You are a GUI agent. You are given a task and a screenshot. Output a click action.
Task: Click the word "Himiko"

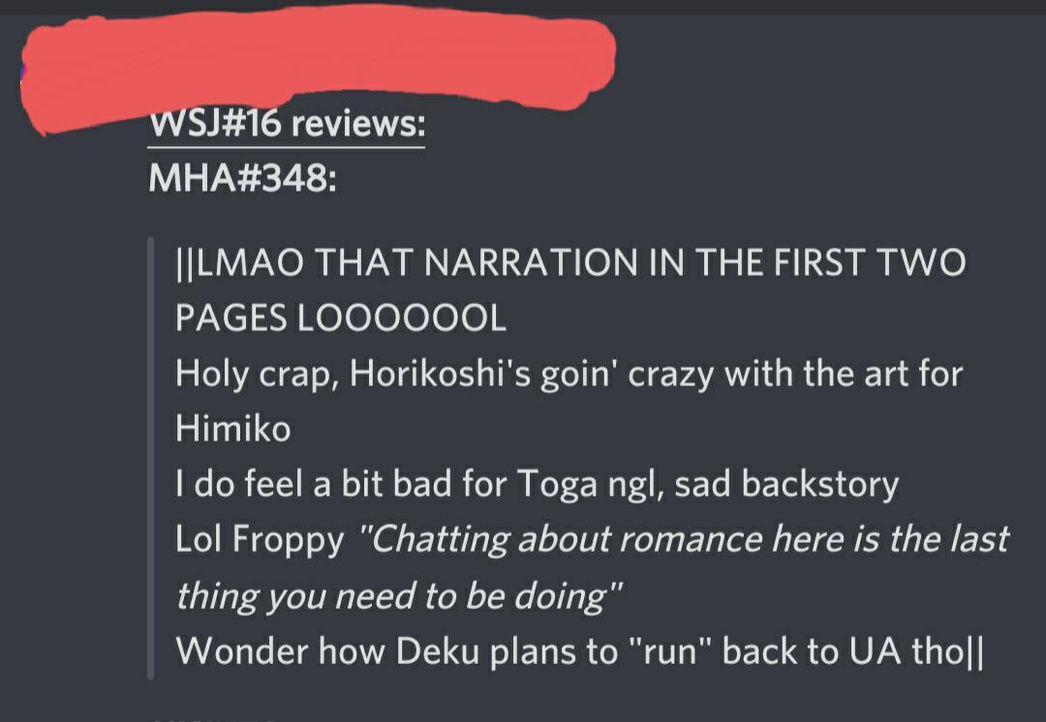[x=232, y=428]
